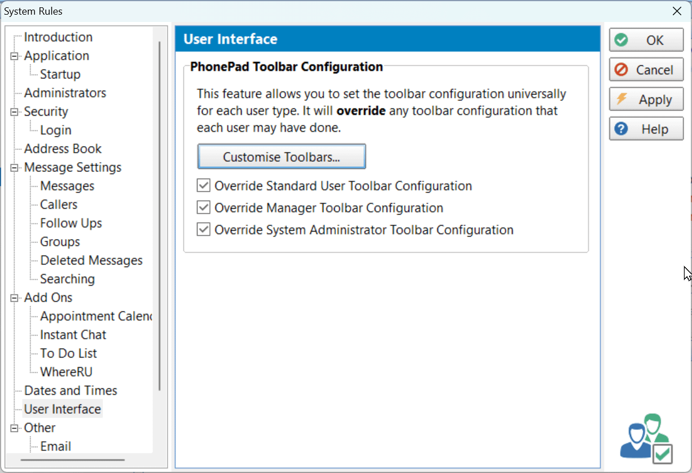The image size is (692, 473).
Task: Open the Callers settings page
Action: [59, 205]
